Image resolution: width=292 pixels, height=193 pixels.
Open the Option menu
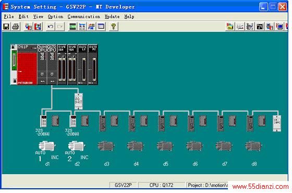pos(55,17)
